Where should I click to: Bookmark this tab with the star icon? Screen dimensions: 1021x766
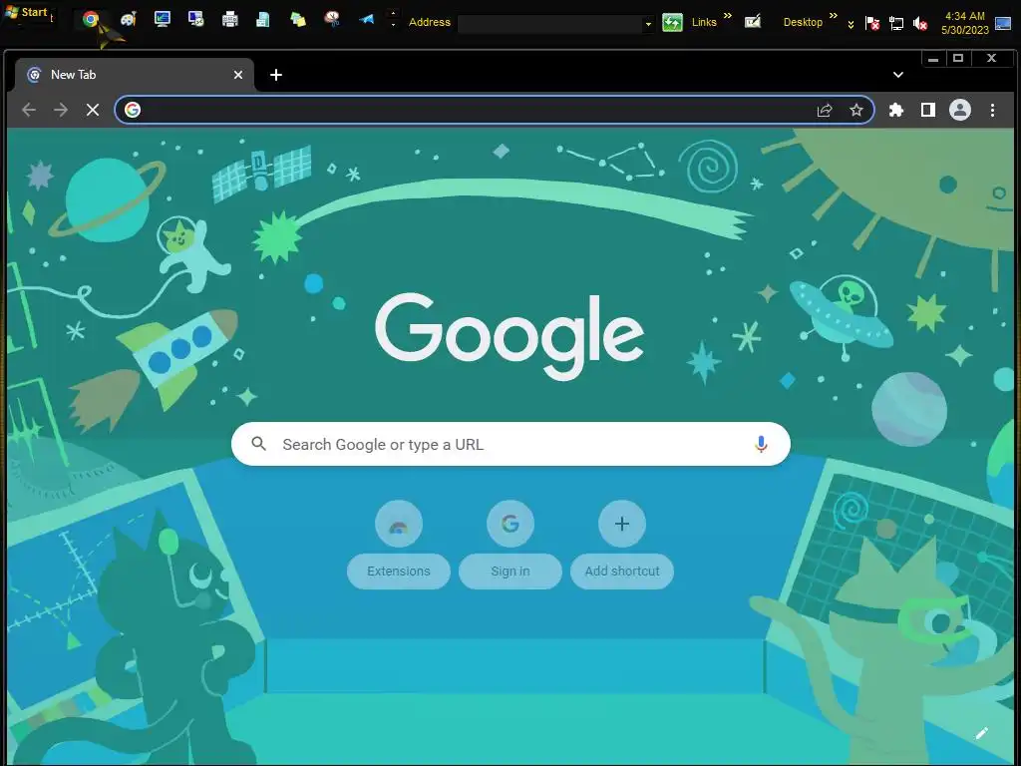click(856, 110)
